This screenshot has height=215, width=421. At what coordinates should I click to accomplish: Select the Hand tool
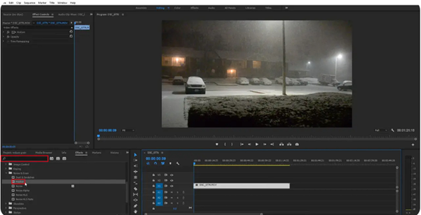coord(136,211)
